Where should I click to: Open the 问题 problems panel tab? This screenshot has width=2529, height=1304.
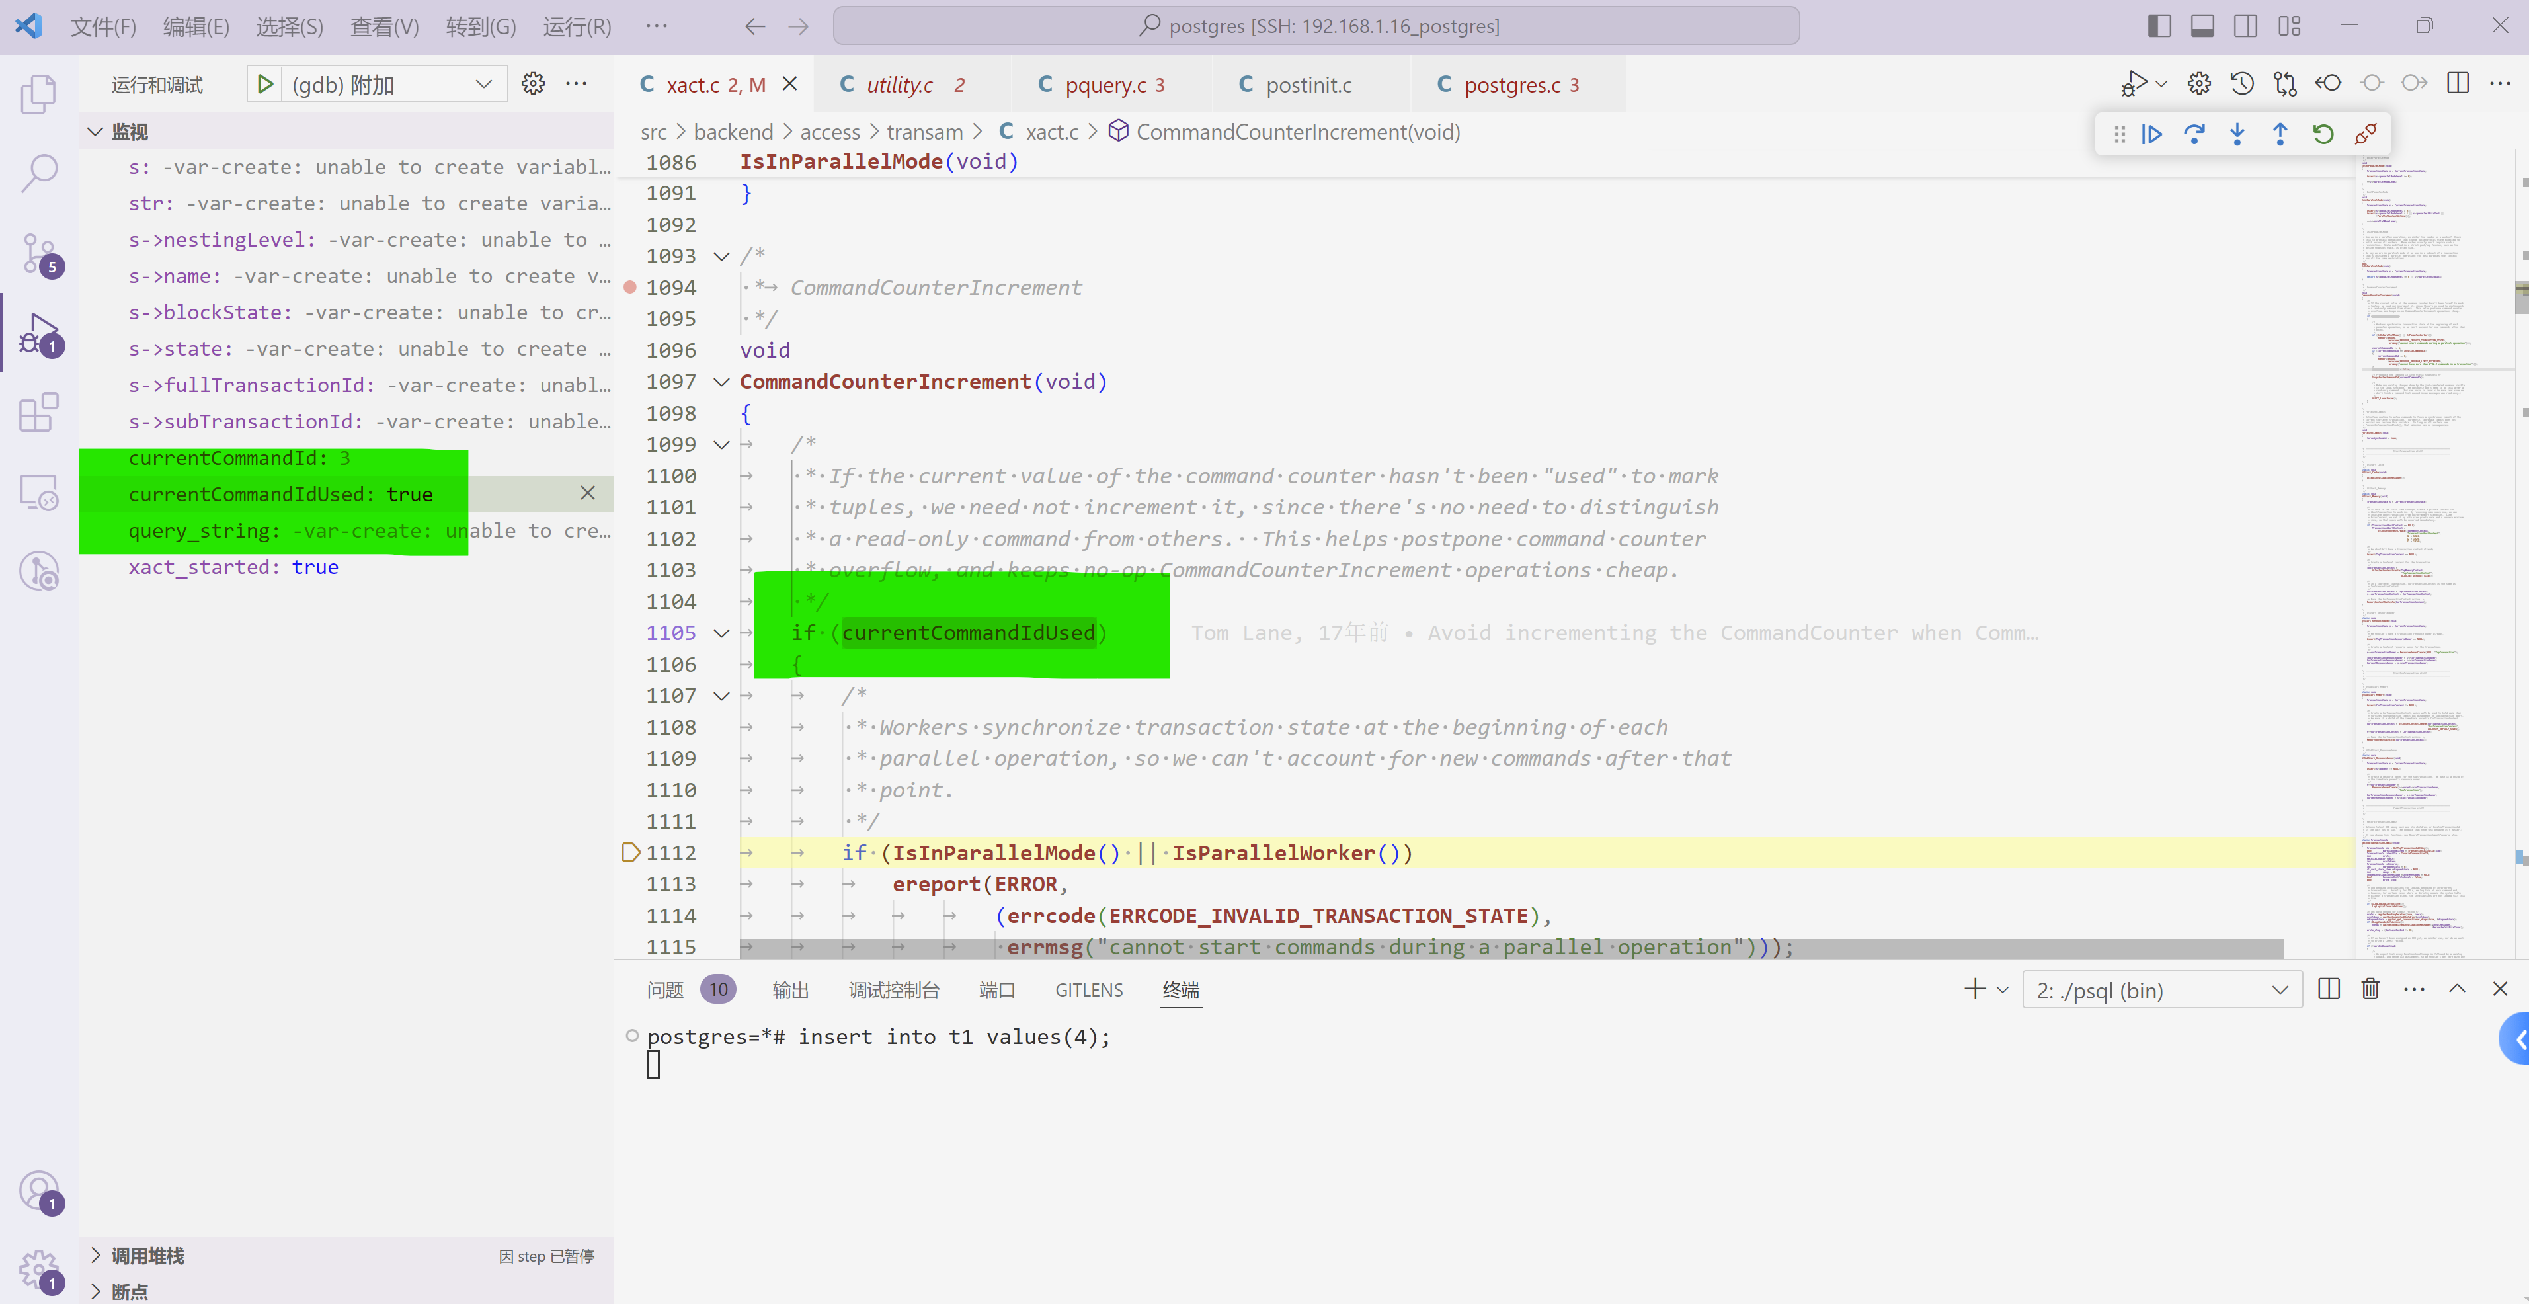[x=664, y=990]
